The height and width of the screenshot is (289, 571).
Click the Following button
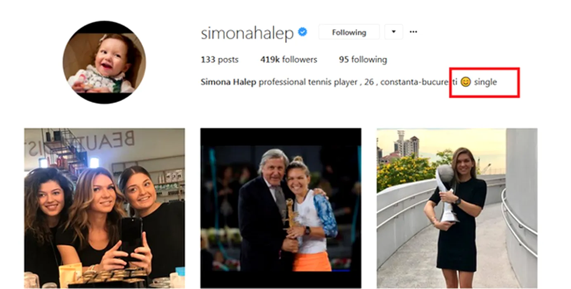pos(349,32)
